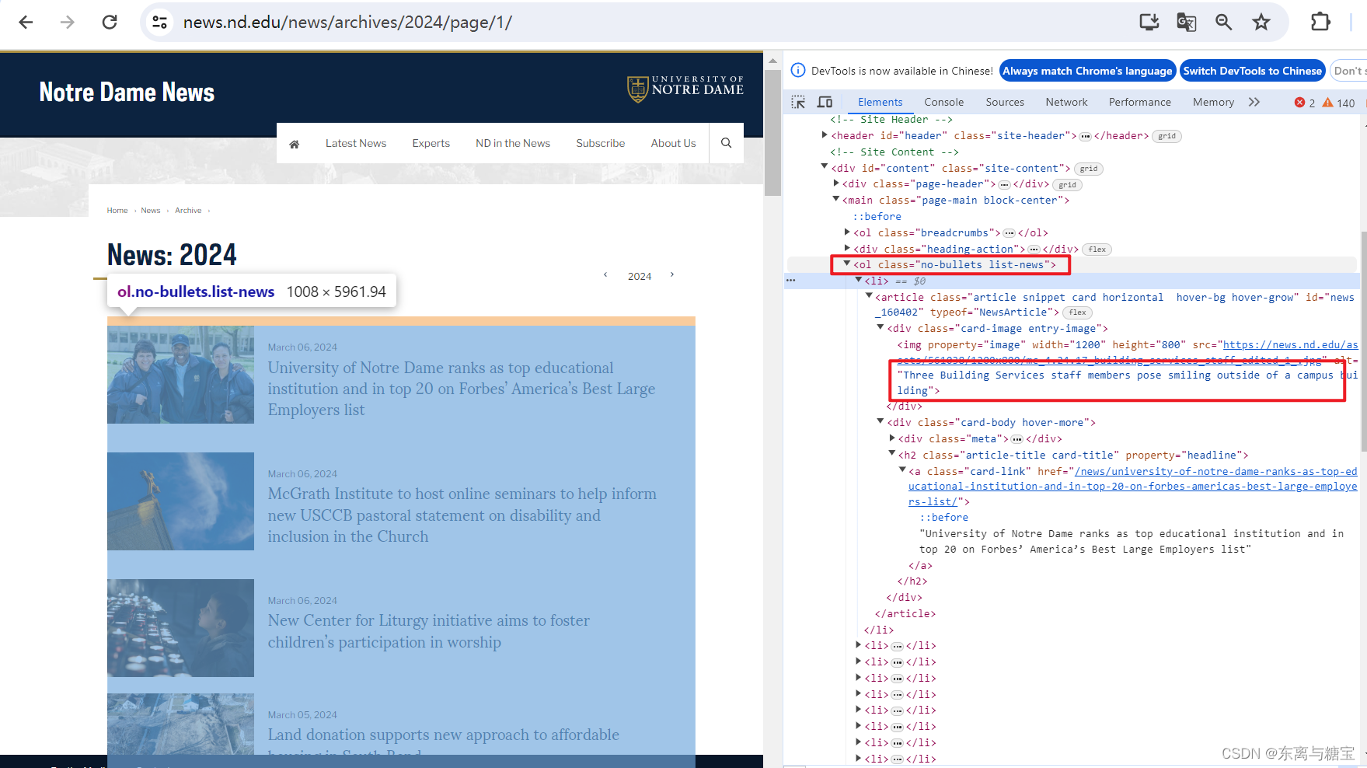This screenshot has width=1367, height=768.
Task: Open Forbes Best Large Employers article headline
Action: [462, 389]
